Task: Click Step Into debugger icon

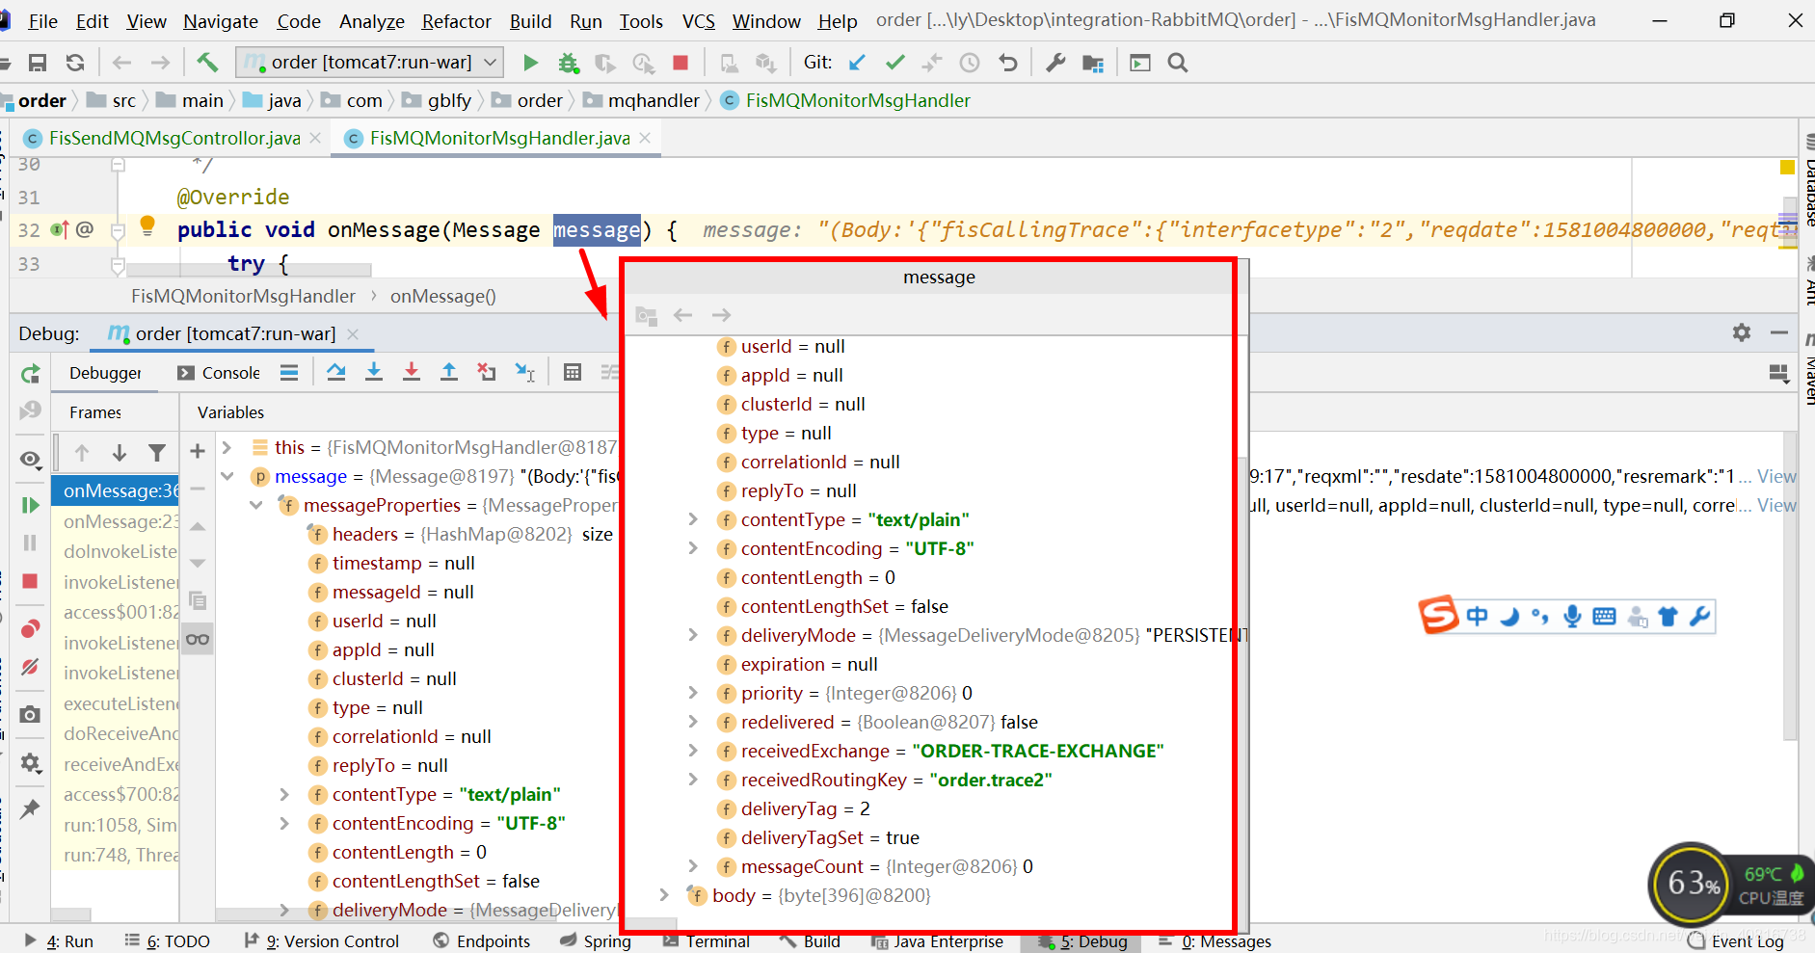Action: [x=374, y=372]
